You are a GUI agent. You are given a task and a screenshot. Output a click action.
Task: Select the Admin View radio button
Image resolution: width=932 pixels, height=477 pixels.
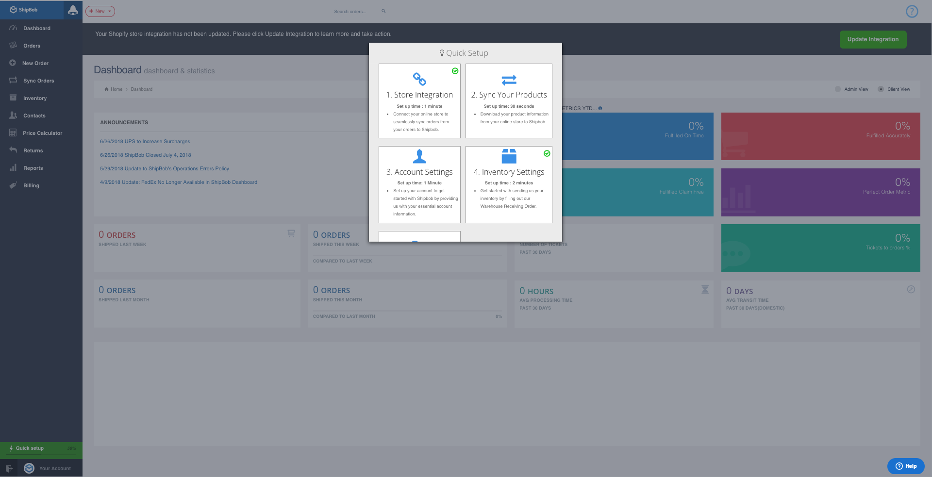(x=838, y=89)
